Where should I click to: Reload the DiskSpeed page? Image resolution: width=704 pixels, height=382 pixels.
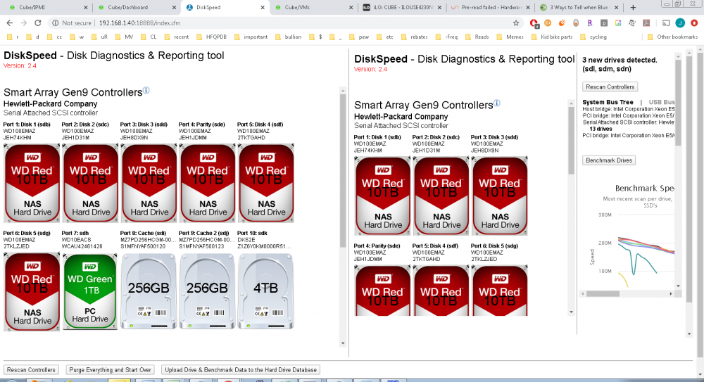tap(38, 23)
